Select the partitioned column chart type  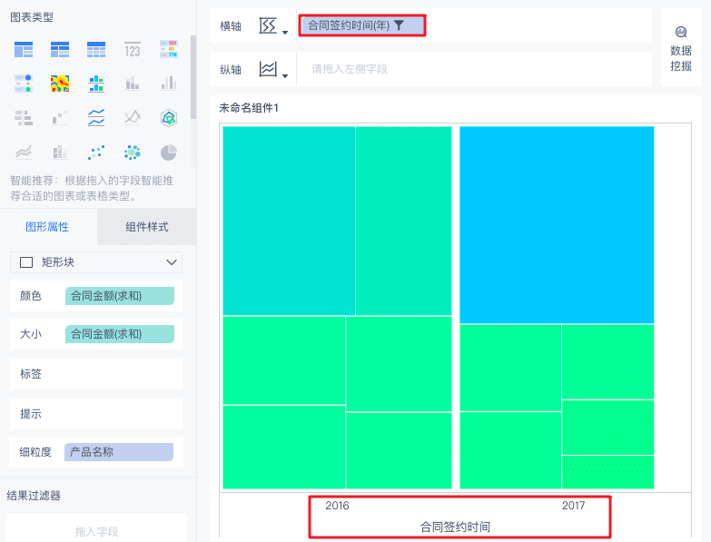pyautogui.click(x=96, y=84)
